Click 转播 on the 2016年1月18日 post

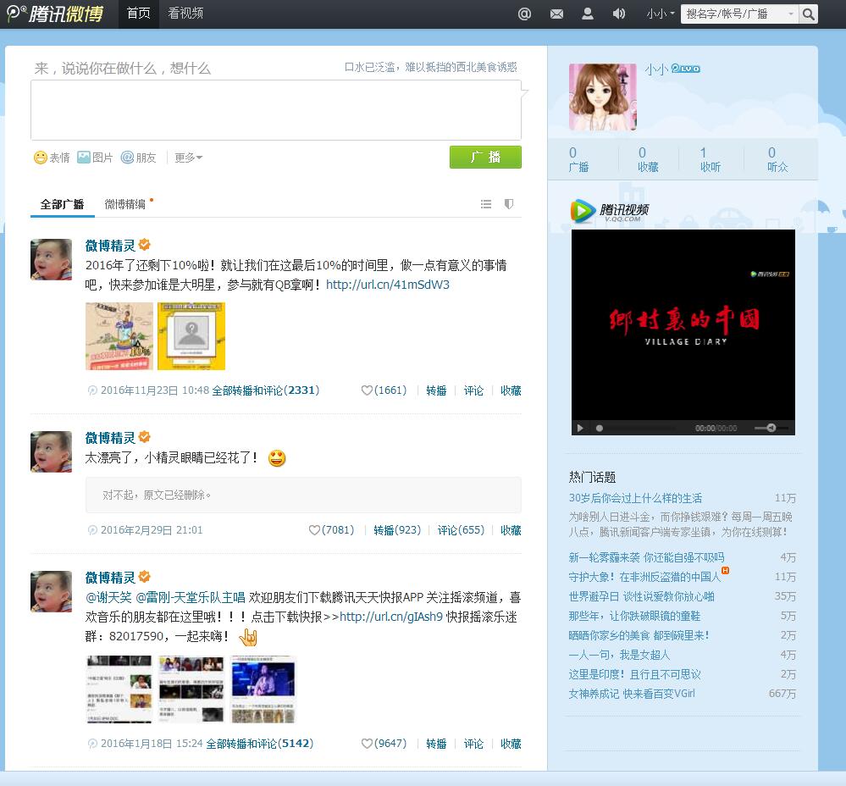click(x=436, y=744)
